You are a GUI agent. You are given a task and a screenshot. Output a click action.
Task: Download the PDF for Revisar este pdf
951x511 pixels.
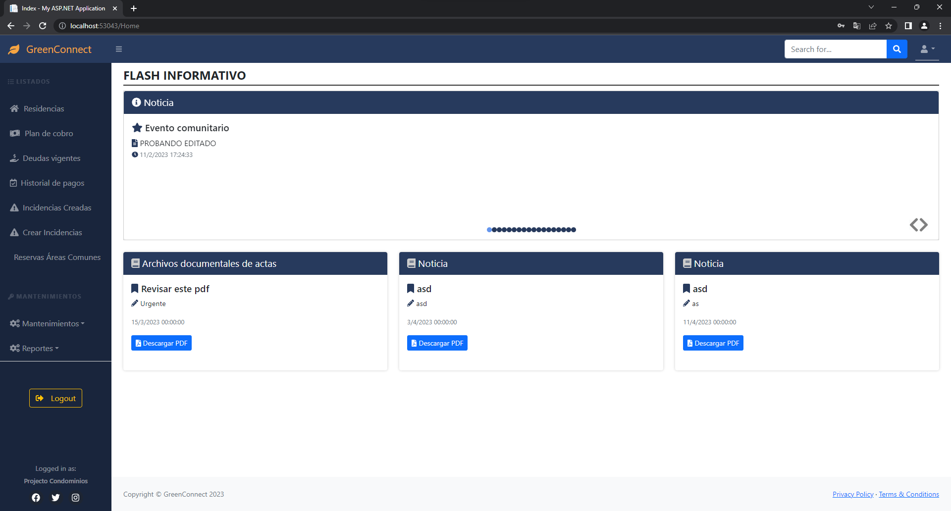click(161, 343)
